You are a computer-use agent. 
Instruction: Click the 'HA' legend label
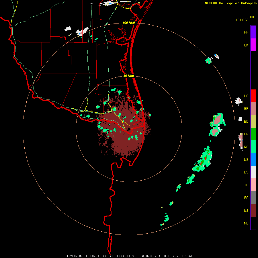[246, 96]
